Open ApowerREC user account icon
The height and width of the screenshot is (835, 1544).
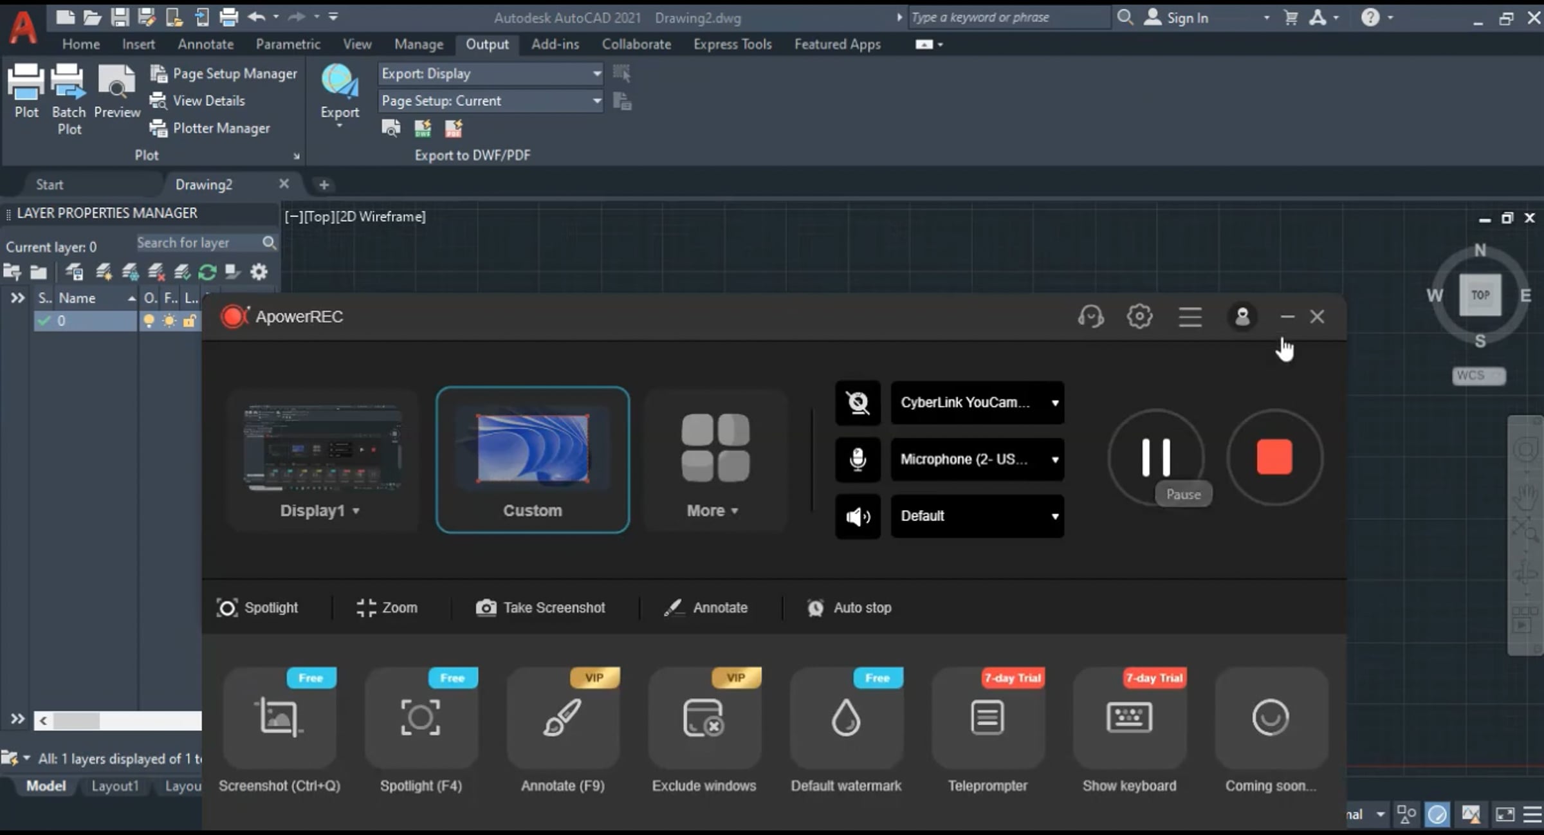[1242, 317]
